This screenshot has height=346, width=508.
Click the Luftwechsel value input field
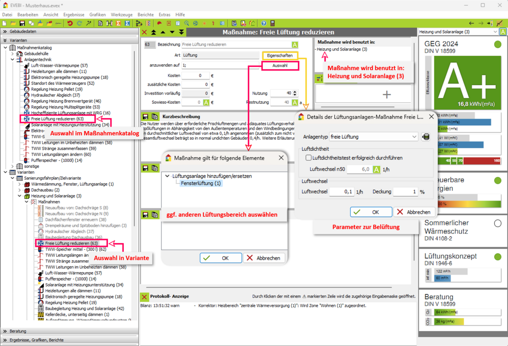pos(341,192)
